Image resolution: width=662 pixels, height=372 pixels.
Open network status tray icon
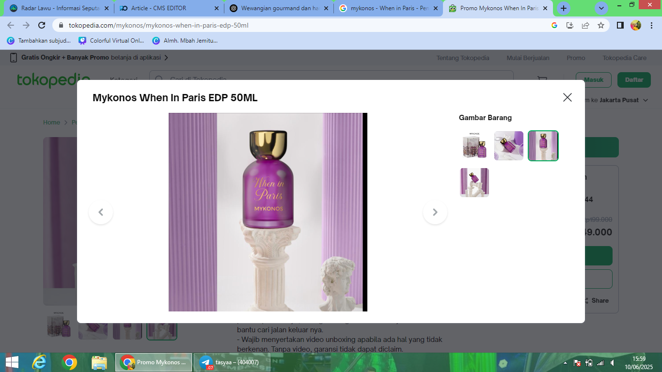click(600, 363)
